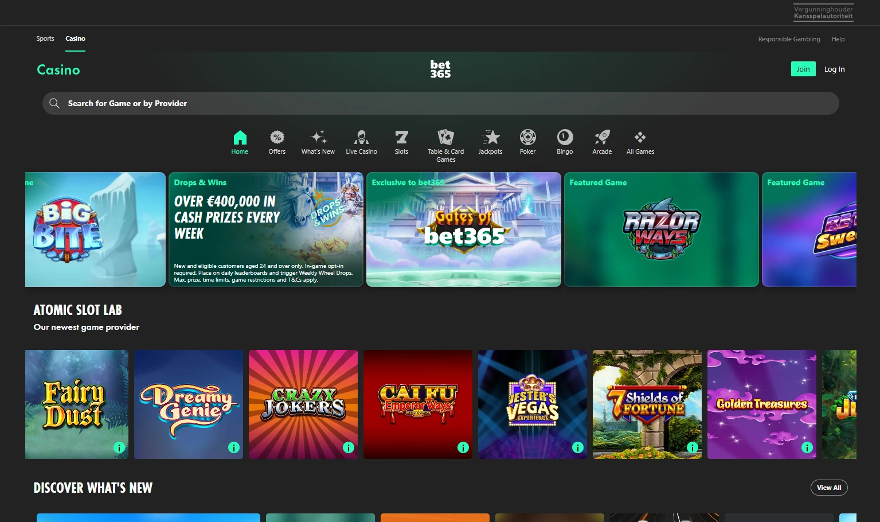Click the Live Casino dealer icon
This screenshot has height=522, width=880.
(361, 138)
